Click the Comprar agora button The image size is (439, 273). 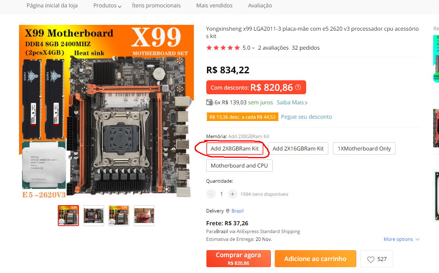[x=239, y=259]
